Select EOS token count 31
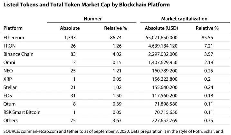The image size is (231, 135). 73,96
